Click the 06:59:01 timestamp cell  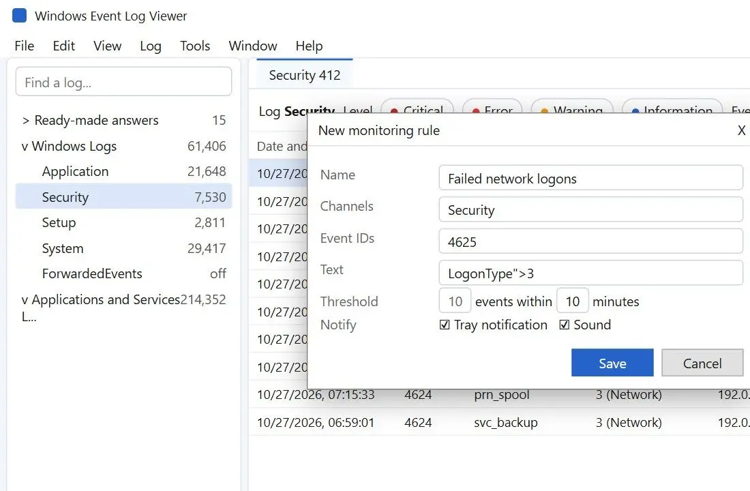point(316,423)
